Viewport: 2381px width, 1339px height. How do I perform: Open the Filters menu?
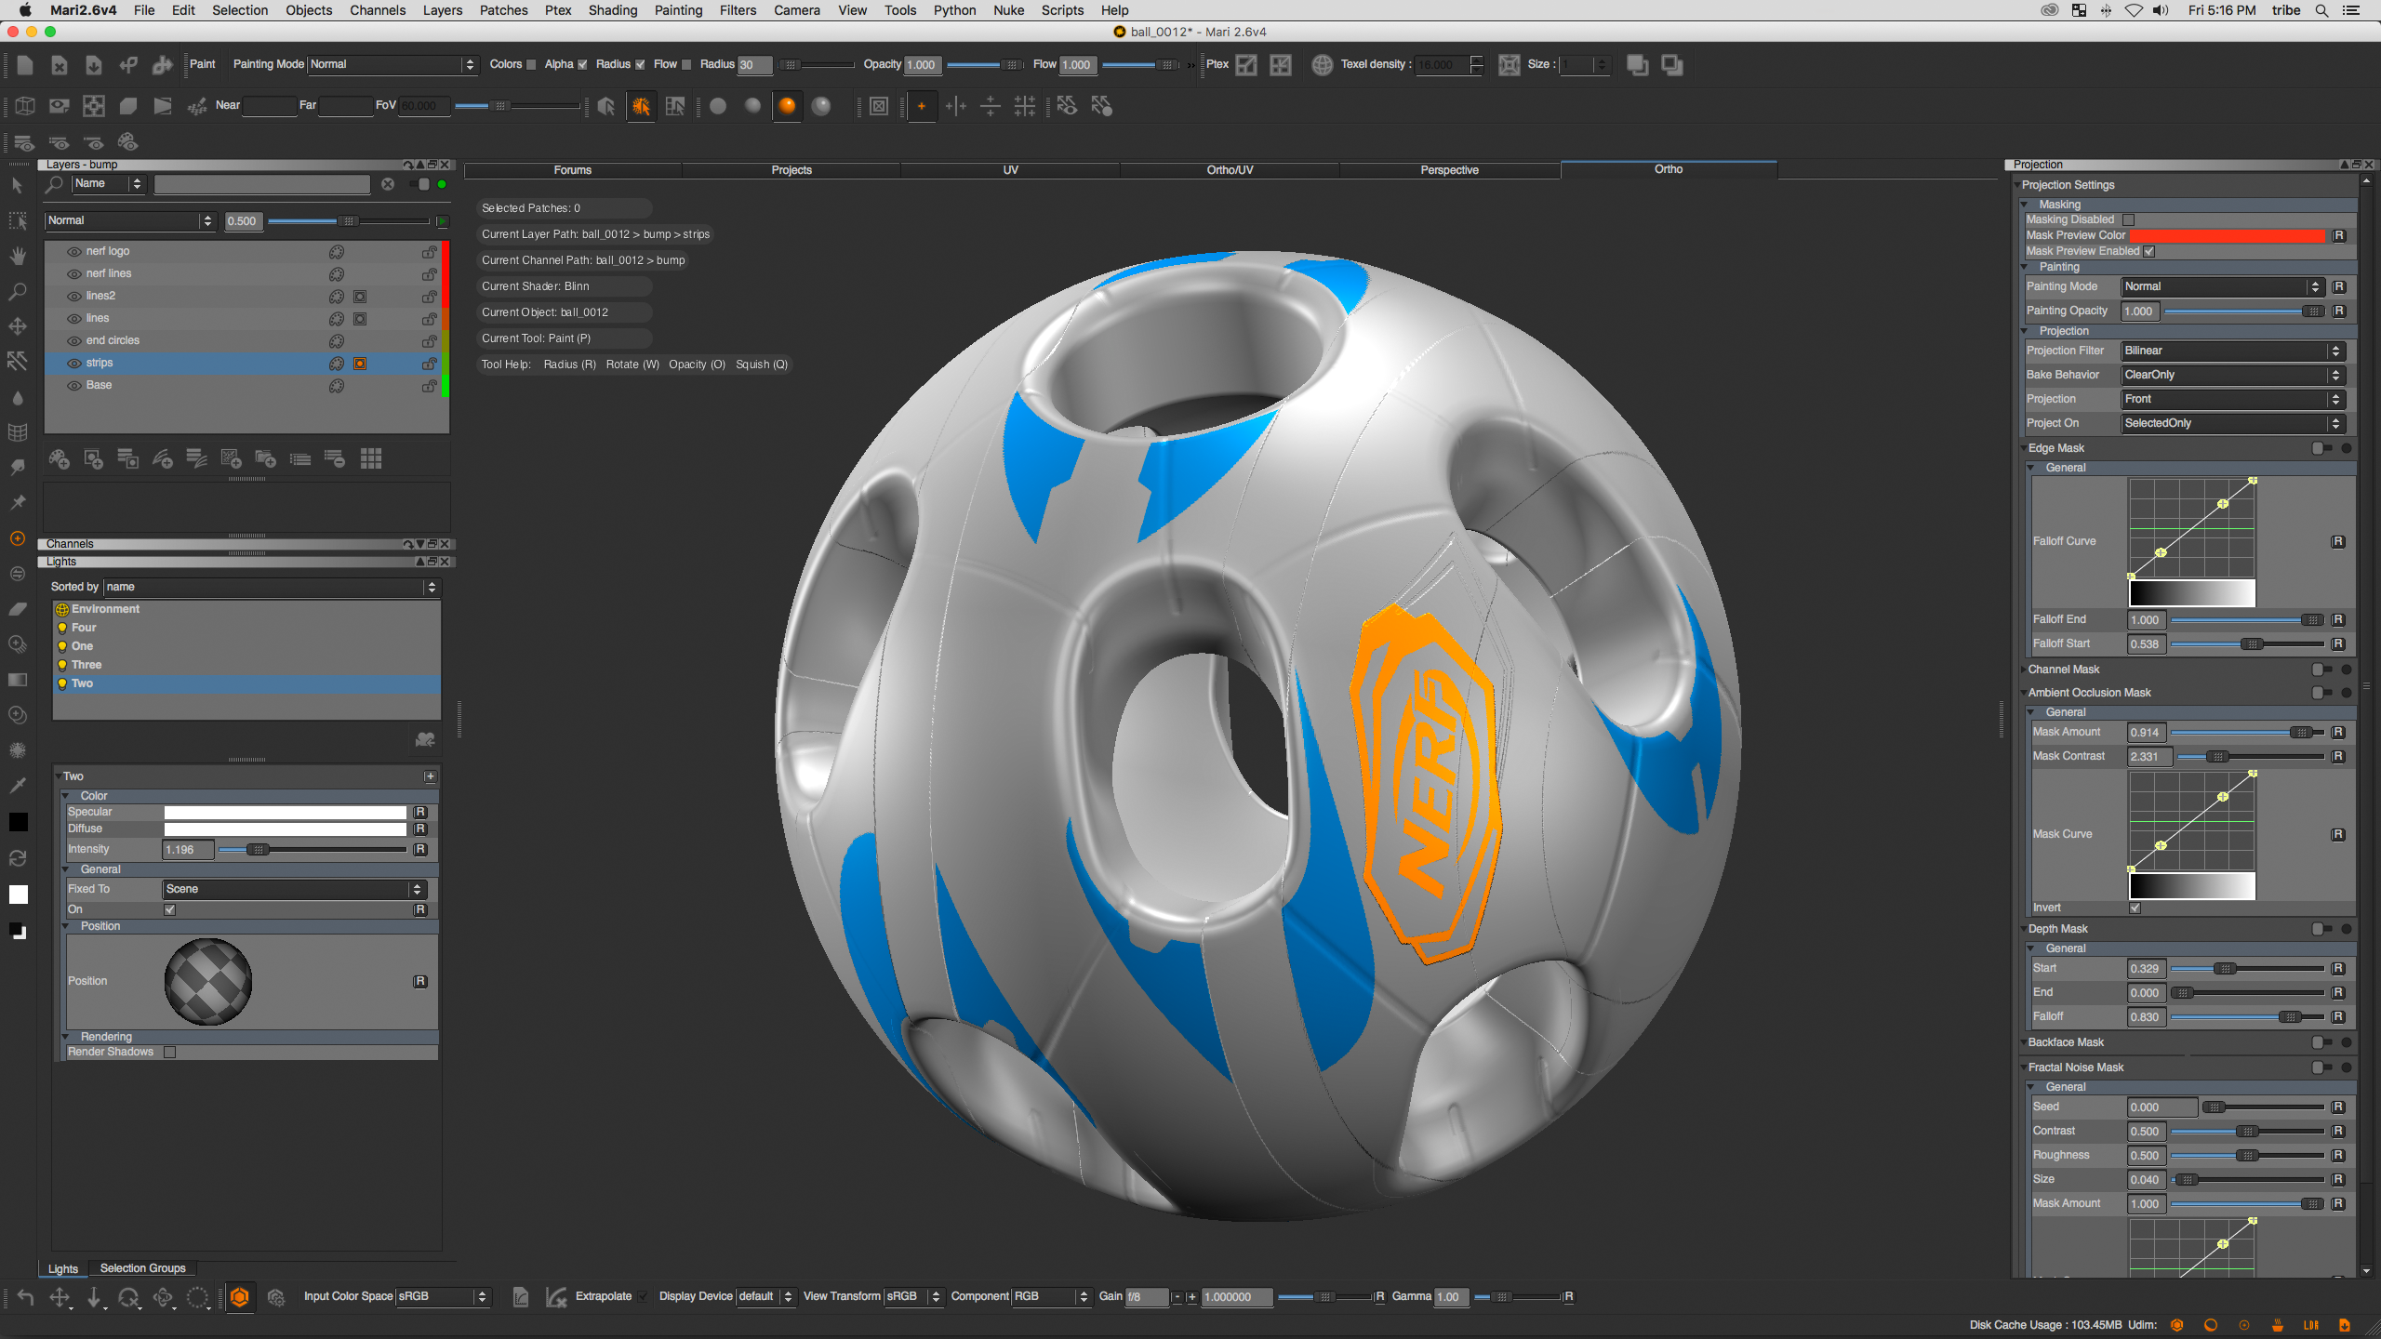pyautogui.click(x=738, y=10)
